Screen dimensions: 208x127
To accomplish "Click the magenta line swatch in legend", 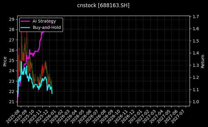I will pyautogui.click(x=25, y=21).
